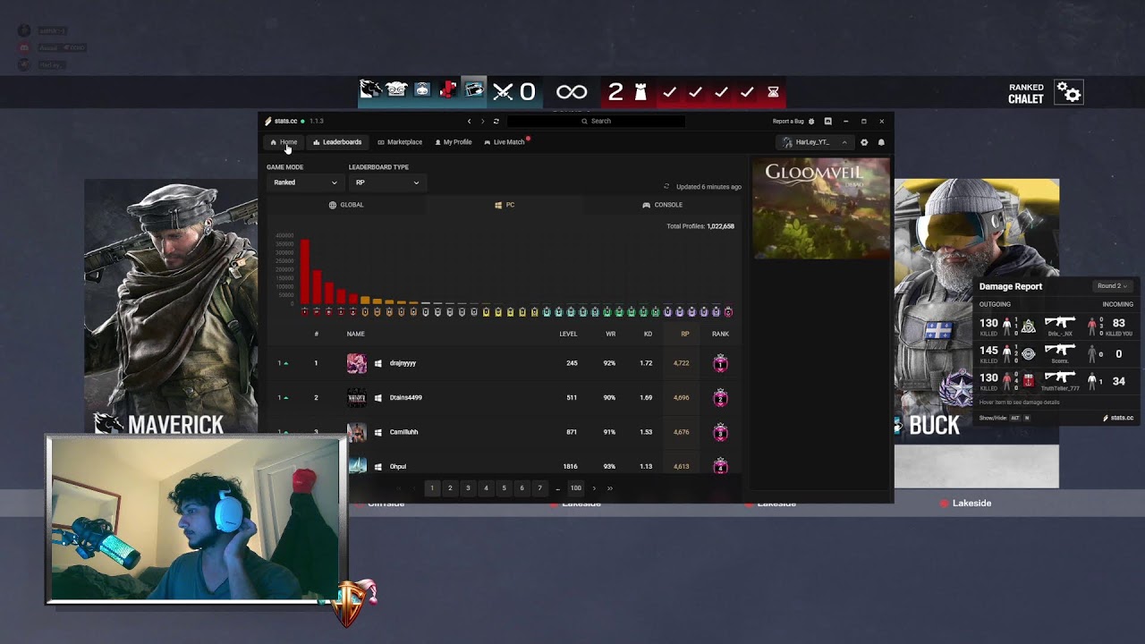Sort by the KD column header
1145x644 pixels.
point(648,334)
